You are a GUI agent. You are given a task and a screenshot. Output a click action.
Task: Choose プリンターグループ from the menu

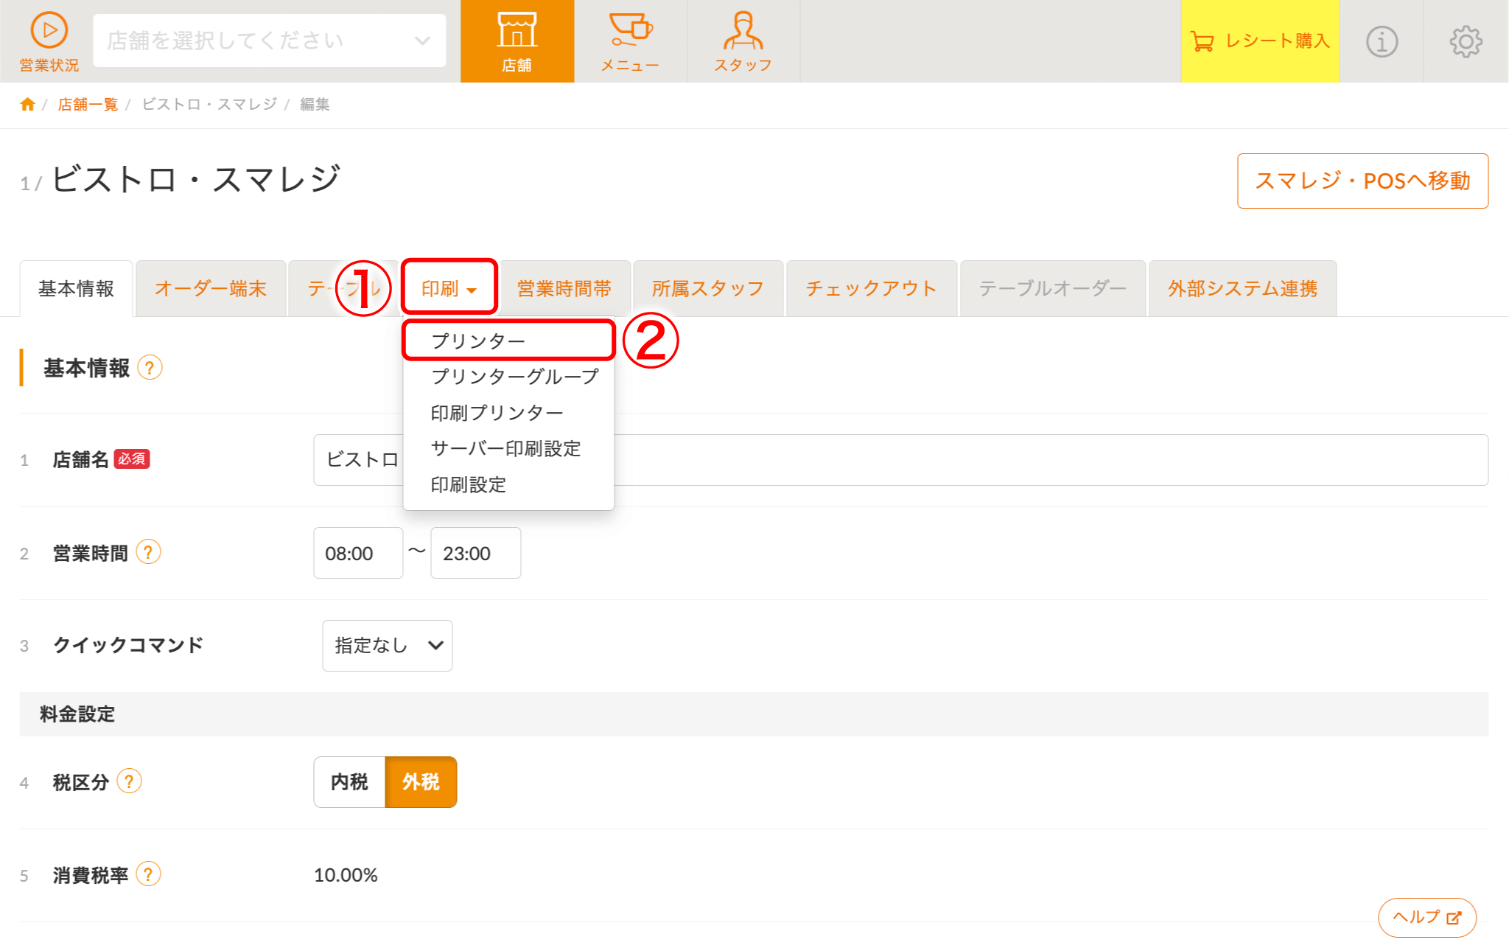[508, 377]
